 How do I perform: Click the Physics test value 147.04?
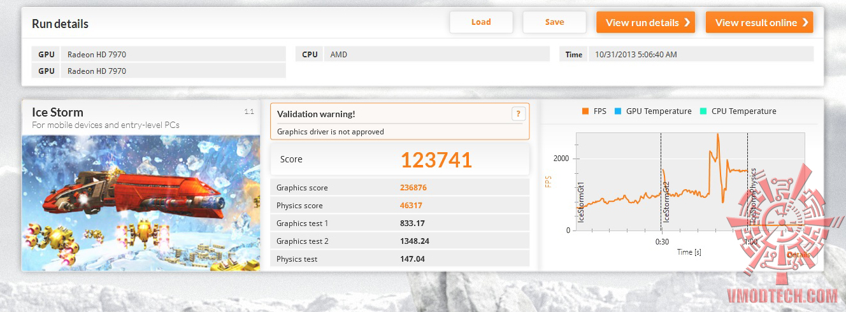[413, 259]
